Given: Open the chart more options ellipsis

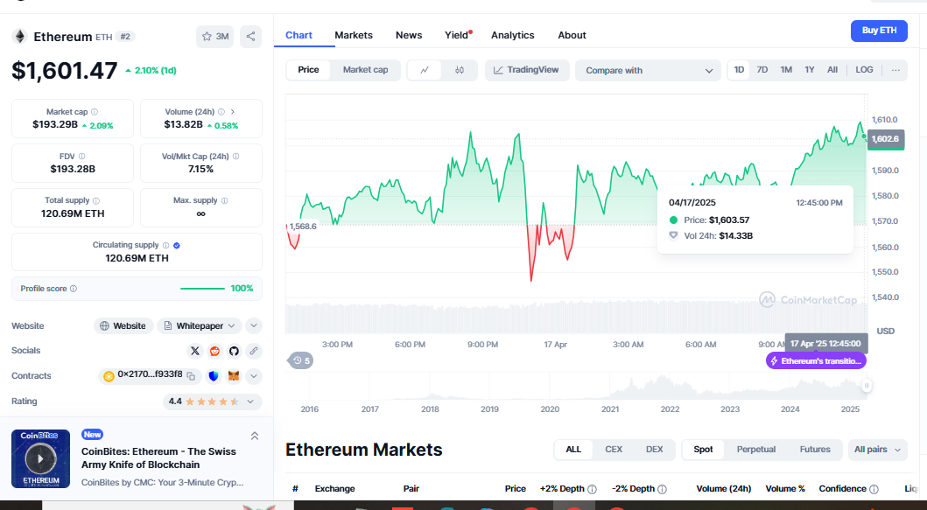Looking at the screenshot, I should point(895,70).
